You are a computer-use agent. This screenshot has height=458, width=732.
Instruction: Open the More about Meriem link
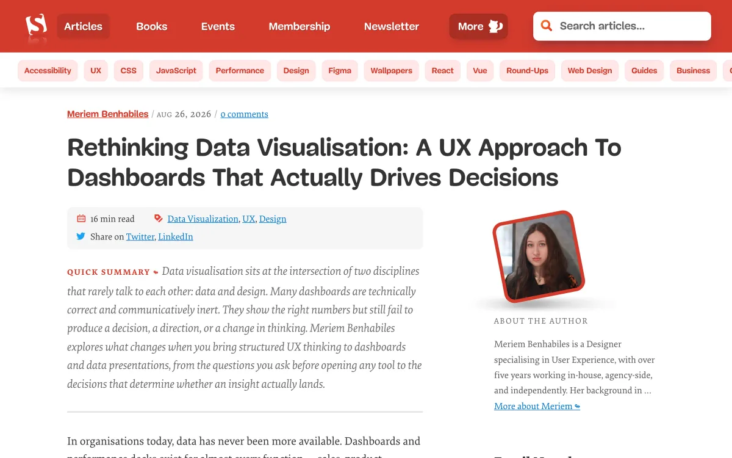(x=537, y=406)
